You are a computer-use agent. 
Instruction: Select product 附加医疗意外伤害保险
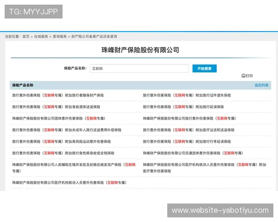point(205,167)
